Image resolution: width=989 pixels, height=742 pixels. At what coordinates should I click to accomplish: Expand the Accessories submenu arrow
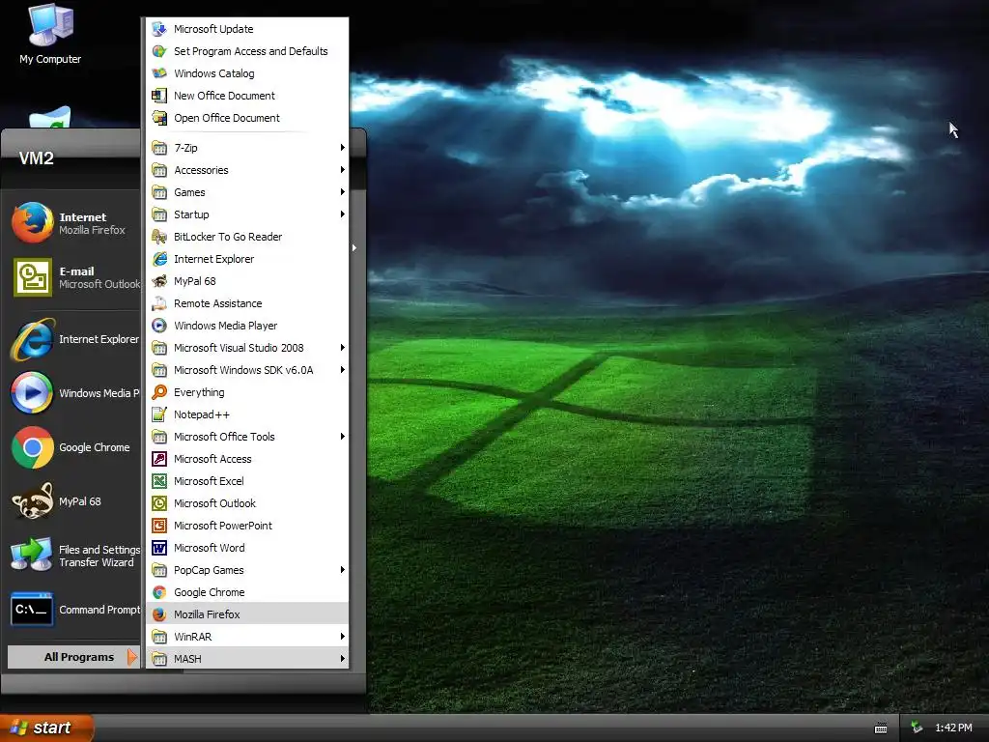click(343, 170)
